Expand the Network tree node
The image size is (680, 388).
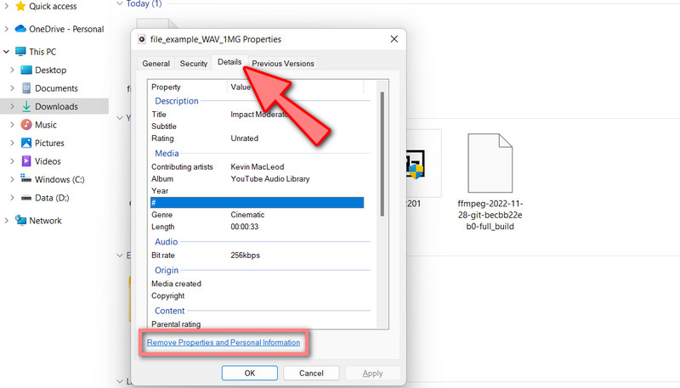click(7, 221)
